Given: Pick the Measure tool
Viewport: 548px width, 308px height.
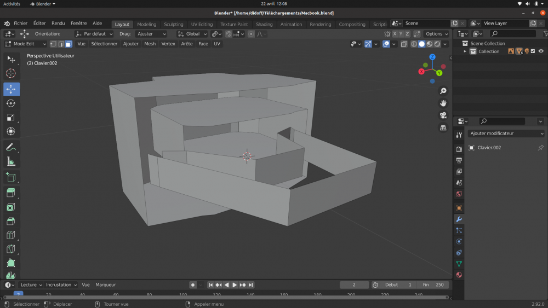Looking at the screenshot, I should coord(11,161).
